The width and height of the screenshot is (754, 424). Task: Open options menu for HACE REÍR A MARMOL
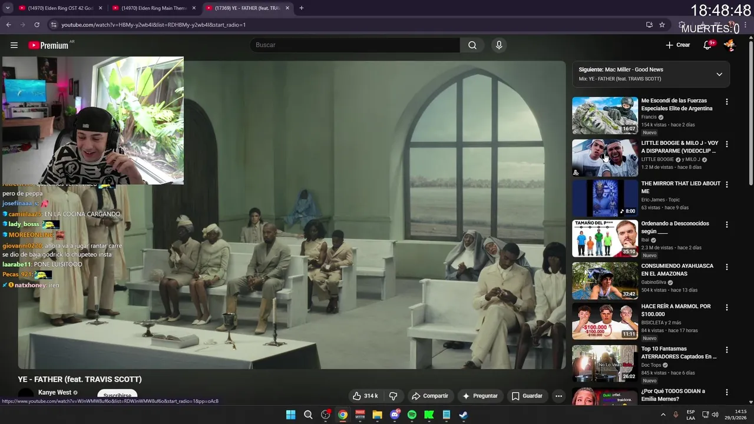pyautogui.click(x=726, y=307)
